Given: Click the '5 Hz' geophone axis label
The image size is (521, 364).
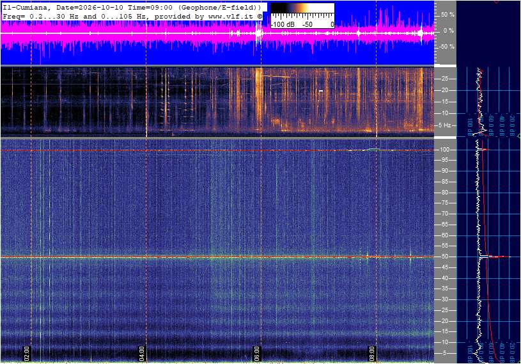Looking at the screenshot, I should coord(445,125).
